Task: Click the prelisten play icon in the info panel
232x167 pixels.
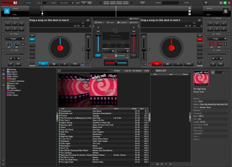Action: pyautogui.click(x=213, y=72)
